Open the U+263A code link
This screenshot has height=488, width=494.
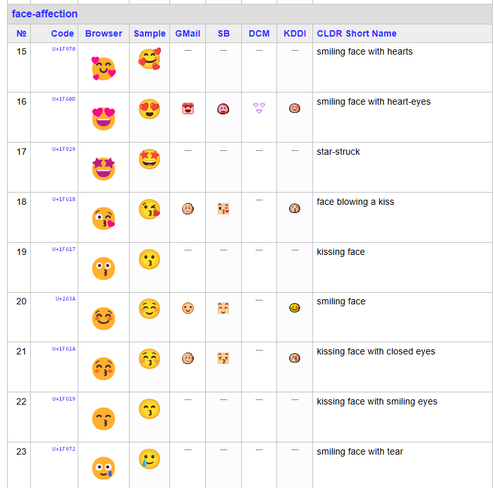tap(65, 298)
